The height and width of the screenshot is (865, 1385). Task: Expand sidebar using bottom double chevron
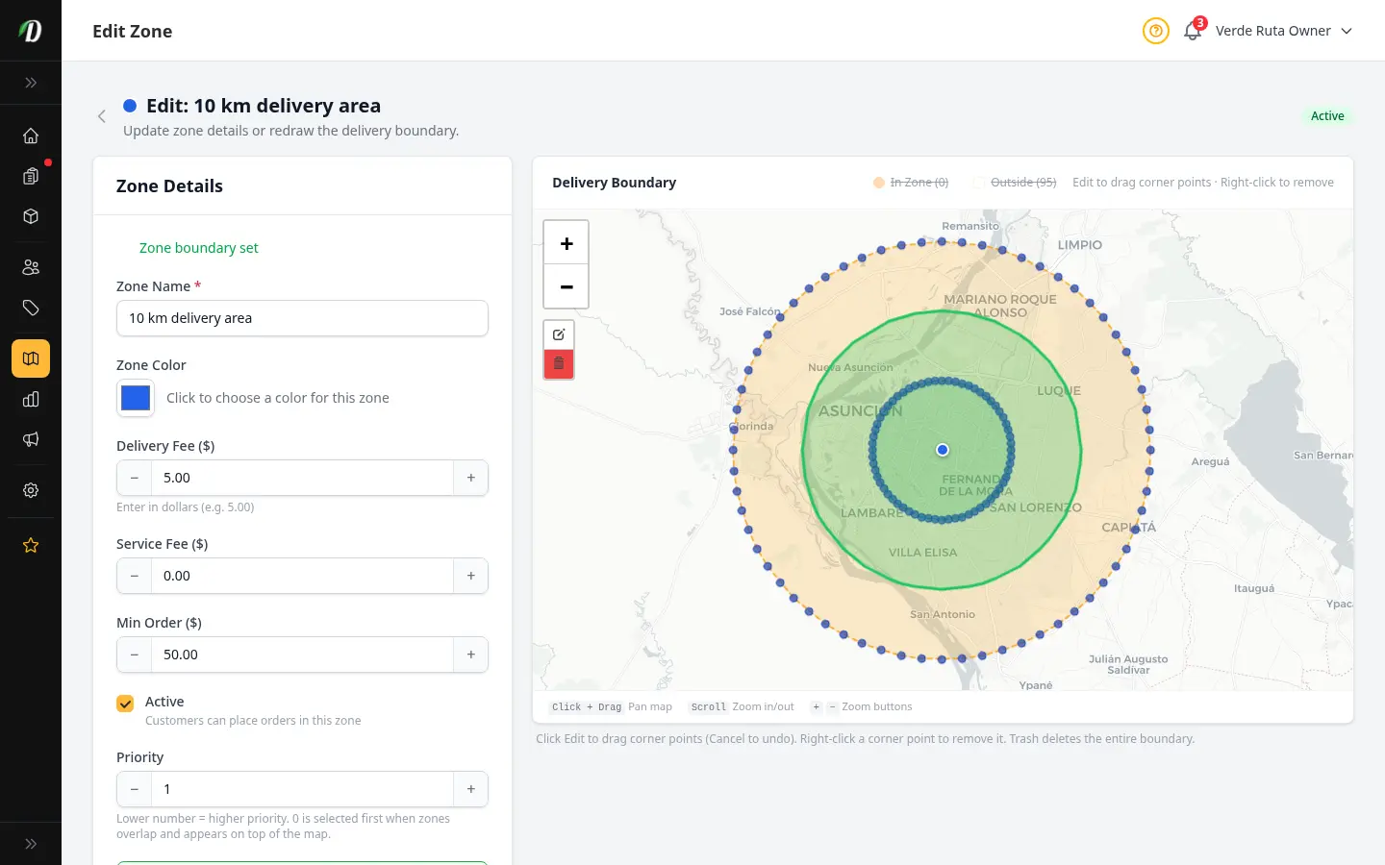coord(31,844)
